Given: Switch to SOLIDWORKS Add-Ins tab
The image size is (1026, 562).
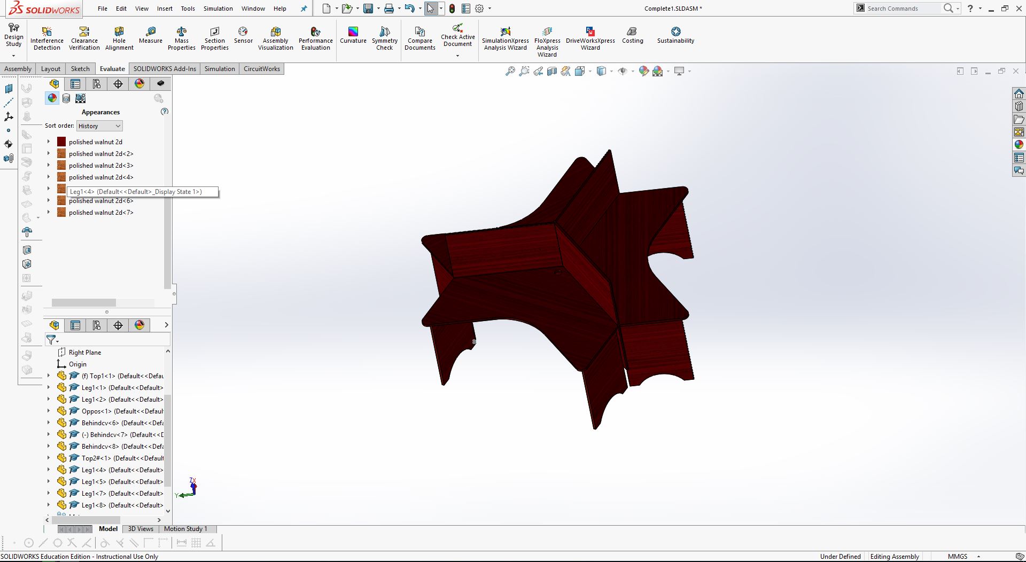Looking at the screenshot, I should click(165, 69).
